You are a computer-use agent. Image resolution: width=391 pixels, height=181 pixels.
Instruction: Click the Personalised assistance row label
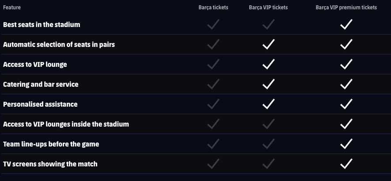click(x=40, y=104)
